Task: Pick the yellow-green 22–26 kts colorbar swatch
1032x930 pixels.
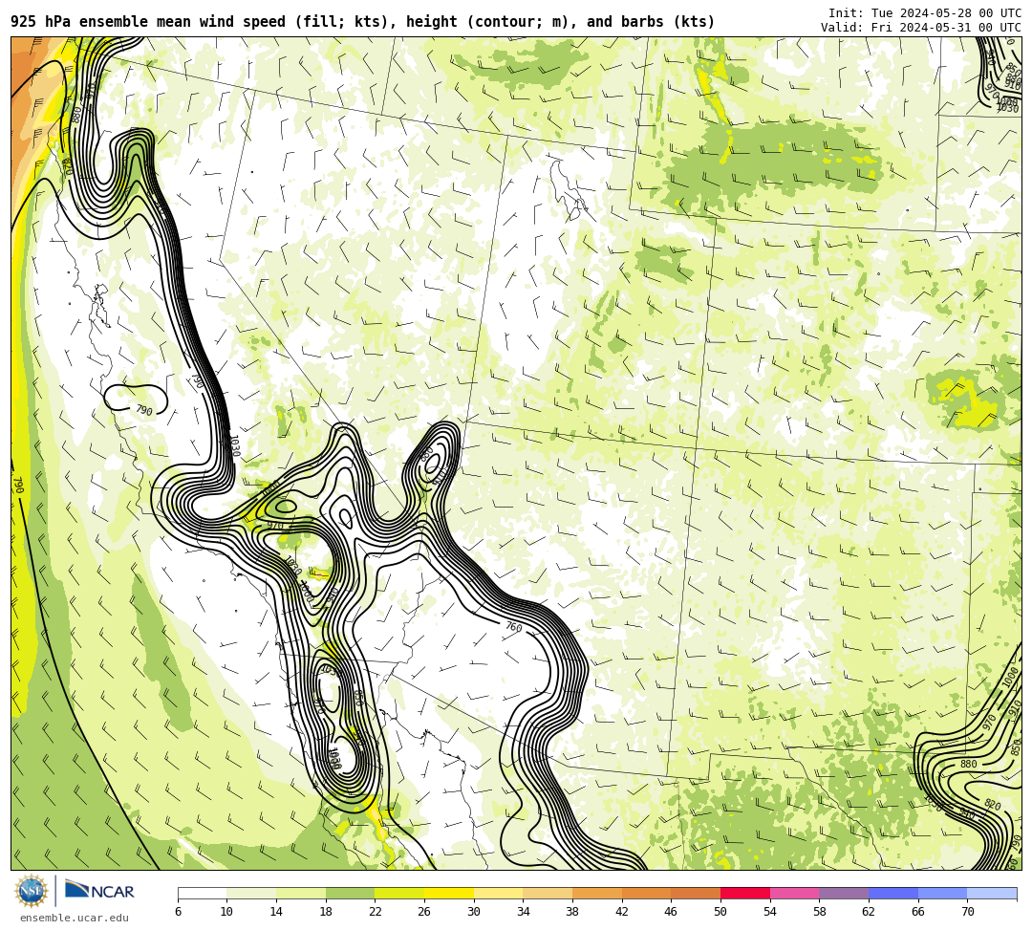Action: coord(399,893)
